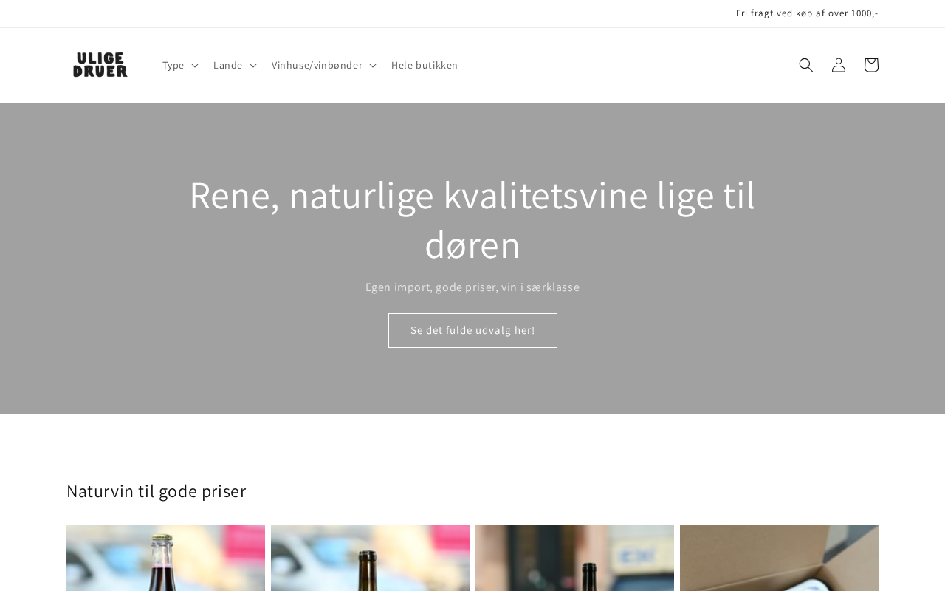Screen dimensions: 945x591
Task: Open the account login icon
Action: [839, 65]
